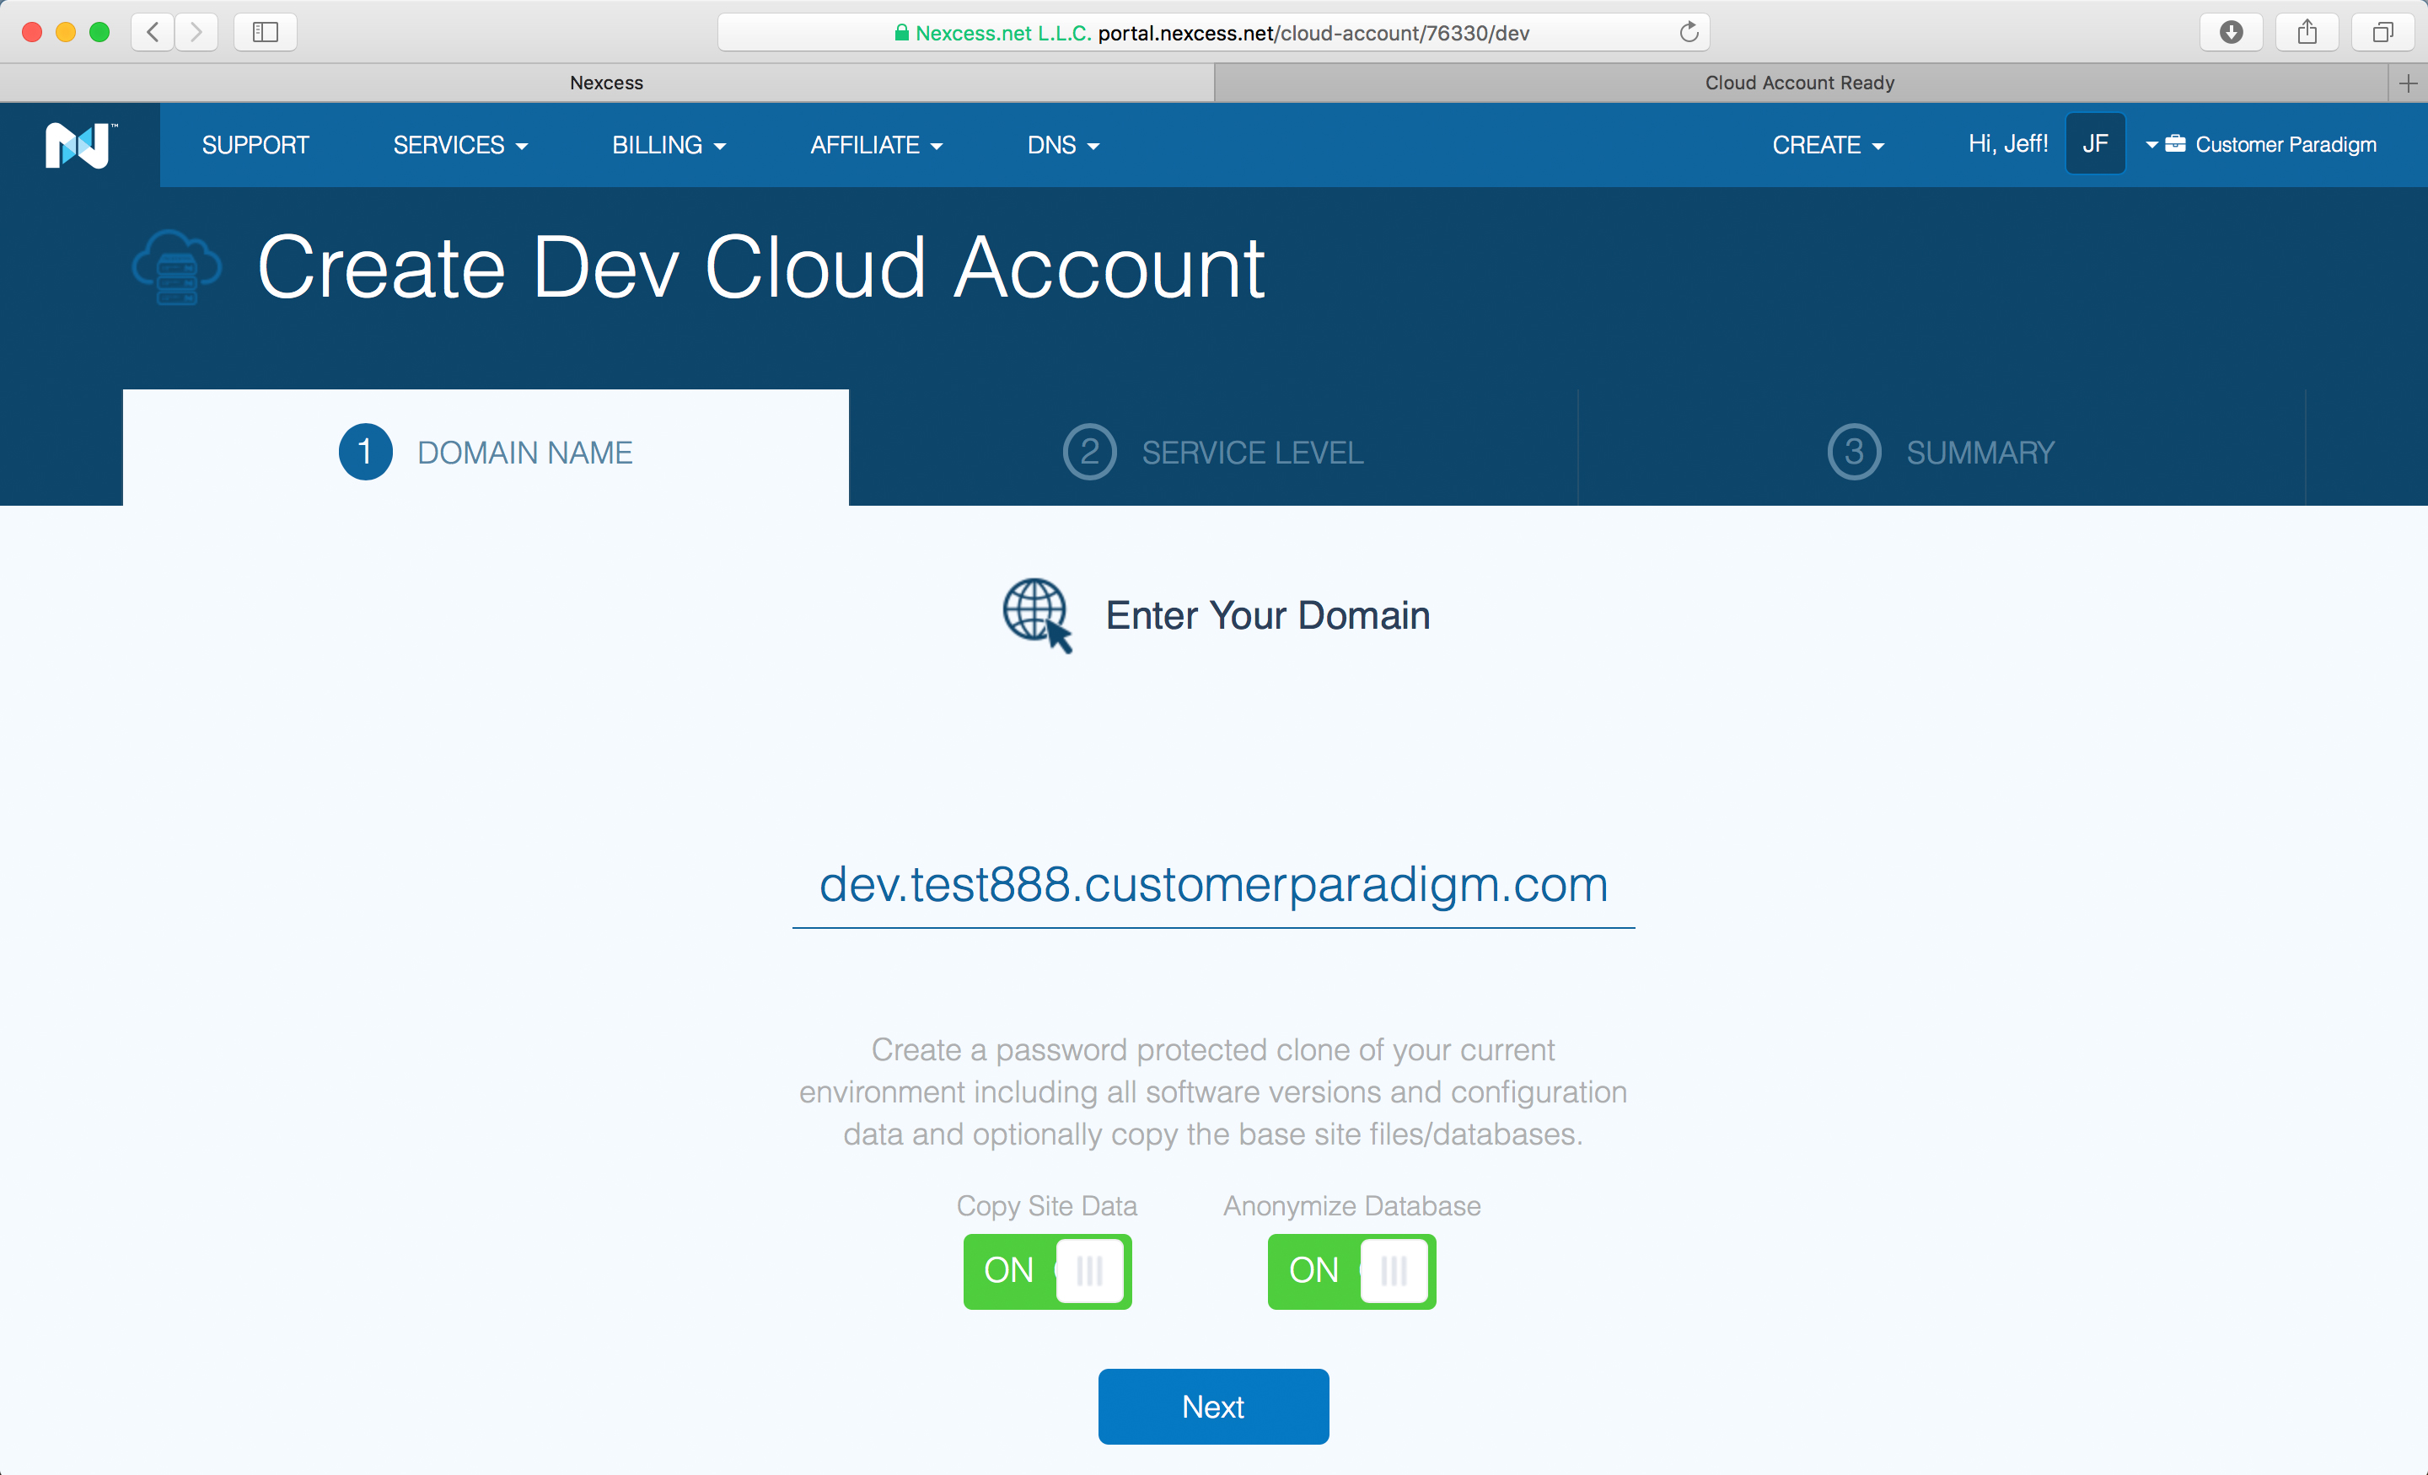Viewport: 2428px width, 1475px height.
Task: Click the Next button
Action: click(x=1213, y=1406)
